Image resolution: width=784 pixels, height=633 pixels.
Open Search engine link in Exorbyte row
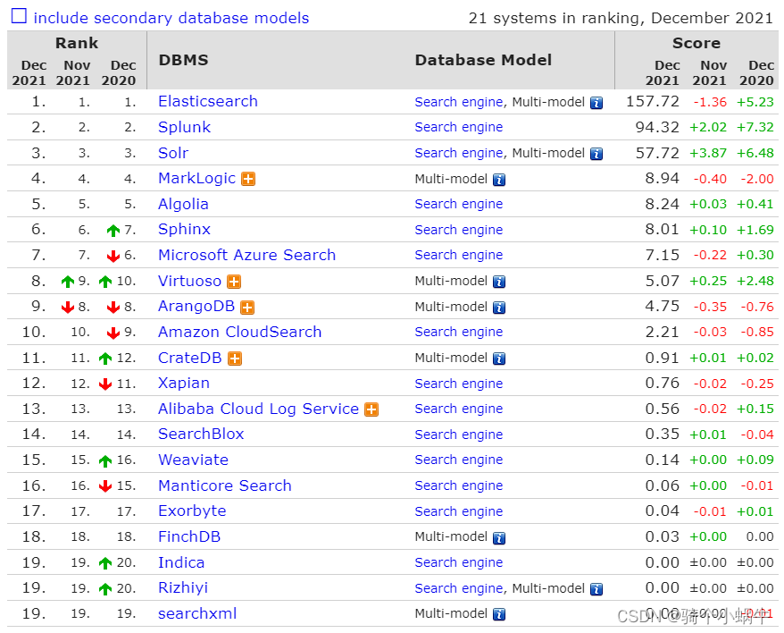pos(458,511)
